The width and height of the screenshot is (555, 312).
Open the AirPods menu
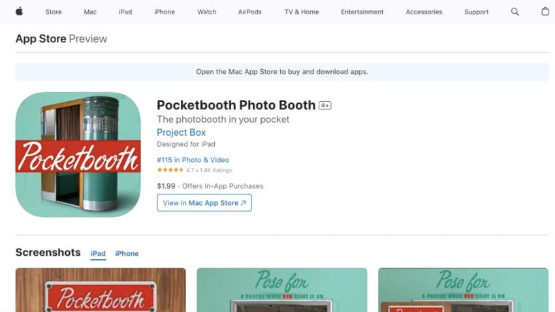pyautogui.click(x=249, y=12)
